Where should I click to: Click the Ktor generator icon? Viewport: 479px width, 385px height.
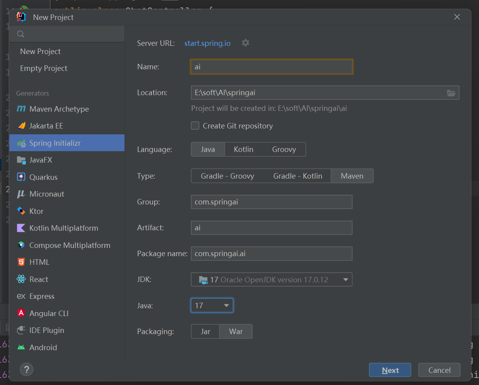[21, 211]
